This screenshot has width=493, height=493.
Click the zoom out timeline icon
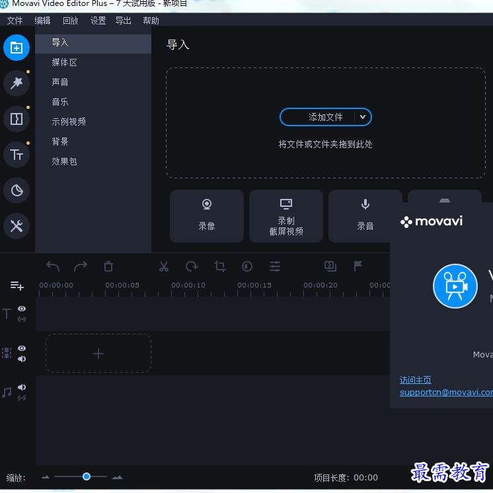point(46,477)
